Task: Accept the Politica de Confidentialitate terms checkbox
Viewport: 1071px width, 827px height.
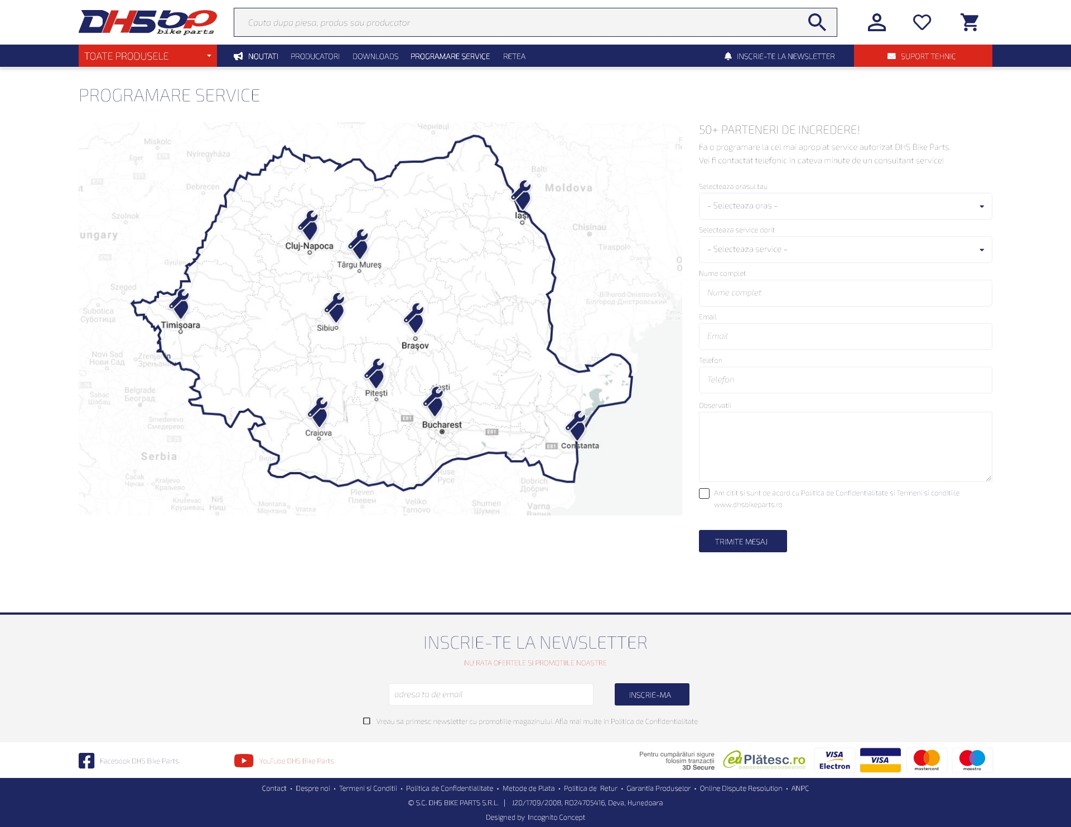Action: coord(704,493)
